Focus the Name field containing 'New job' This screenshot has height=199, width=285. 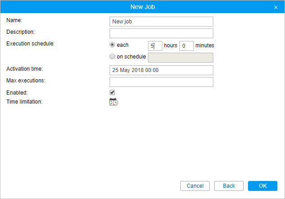[x=161, y=22]
